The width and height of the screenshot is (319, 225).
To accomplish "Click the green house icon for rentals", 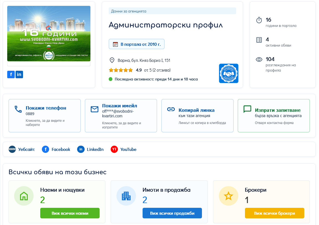I will 24,196.
